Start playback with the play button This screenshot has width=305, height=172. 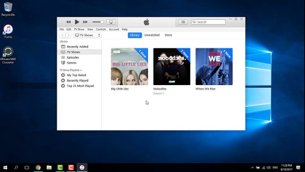coord(77,22)
